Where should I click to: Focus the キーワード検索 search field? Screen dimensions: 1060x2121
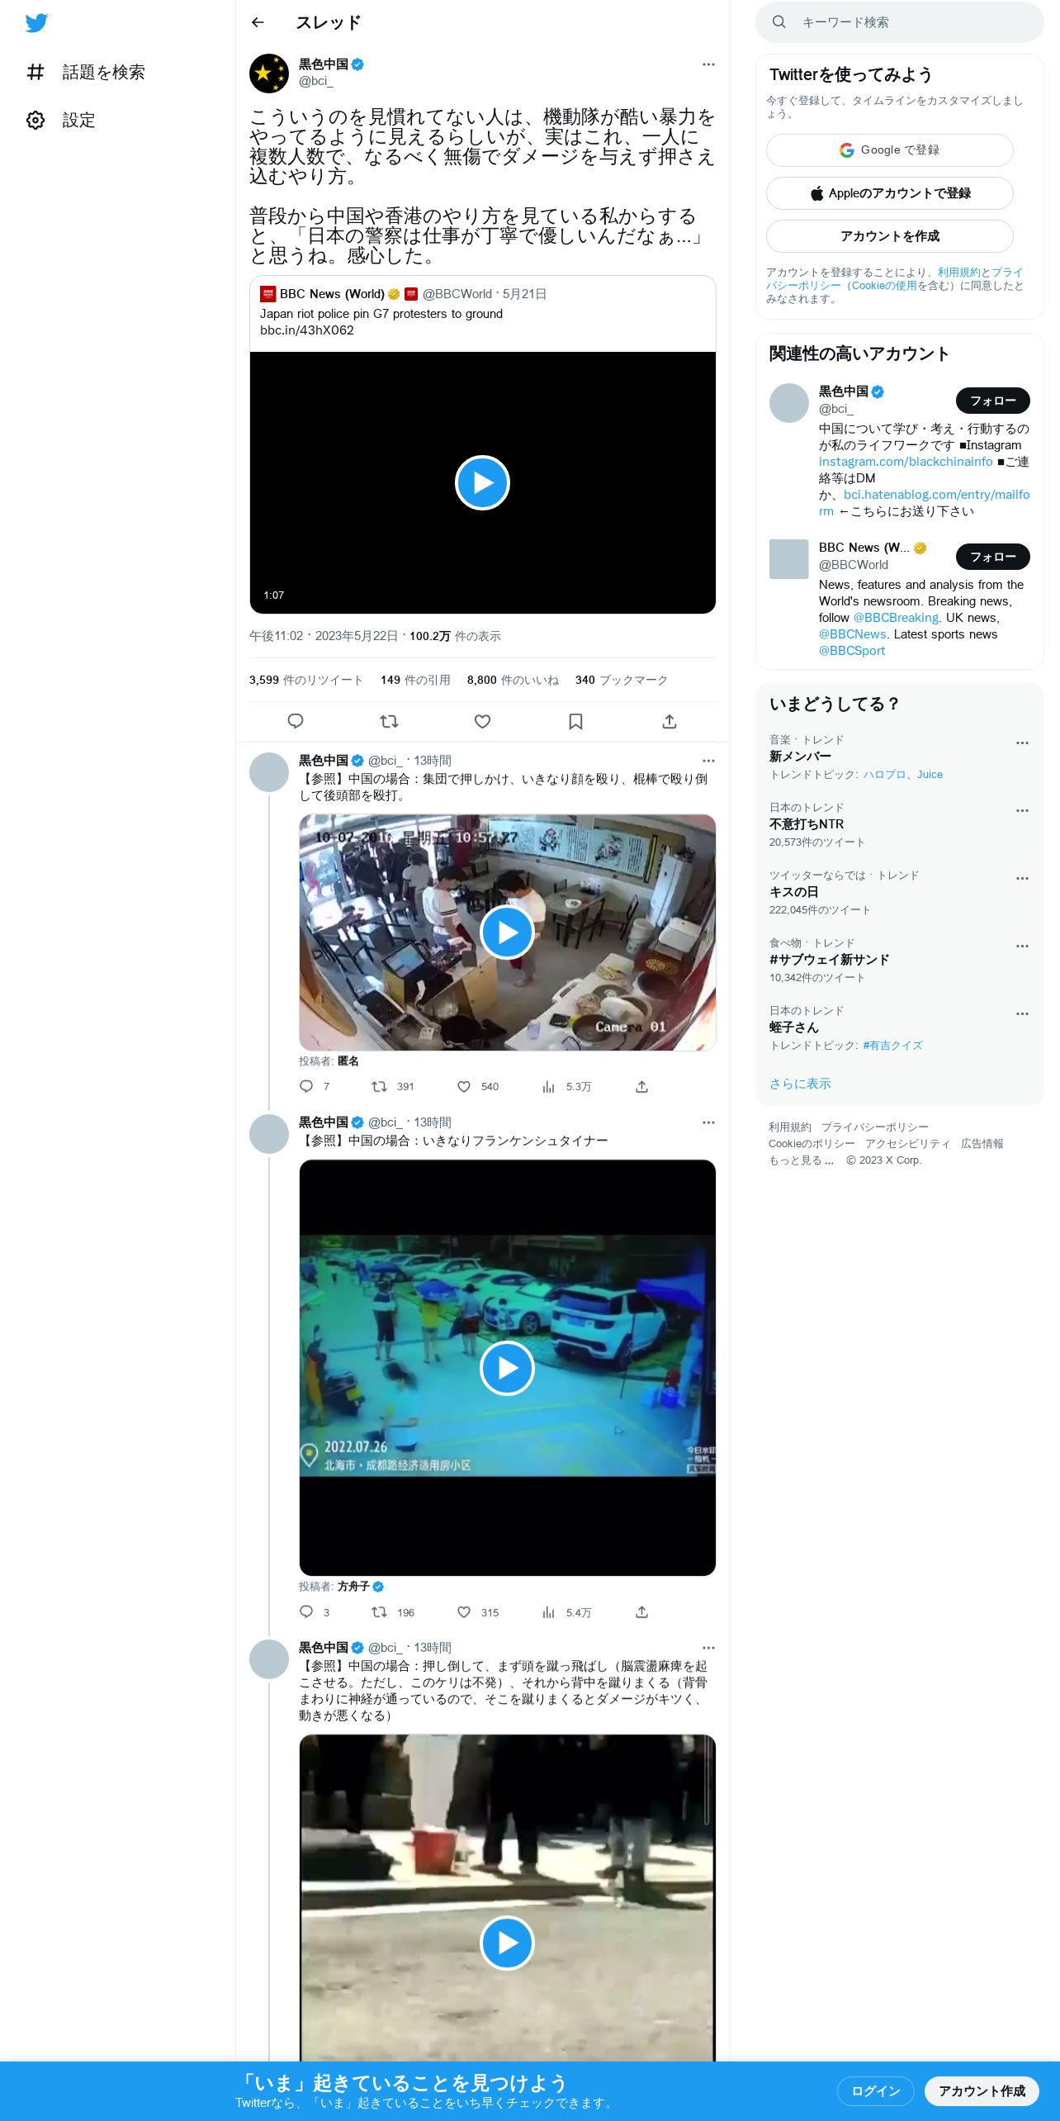(900, 22)
